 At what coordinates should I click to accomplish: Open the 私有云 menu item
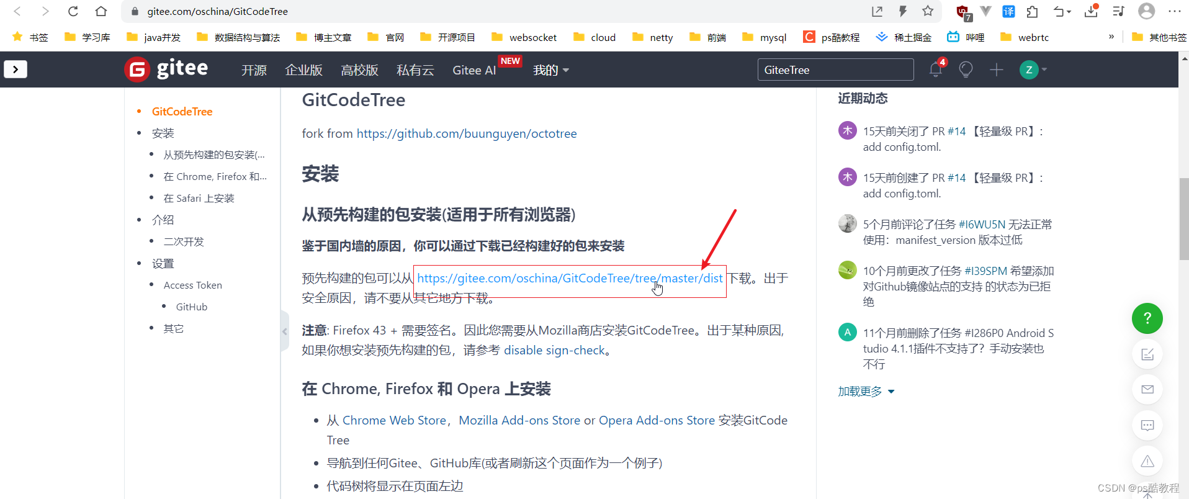click(415, 70)
